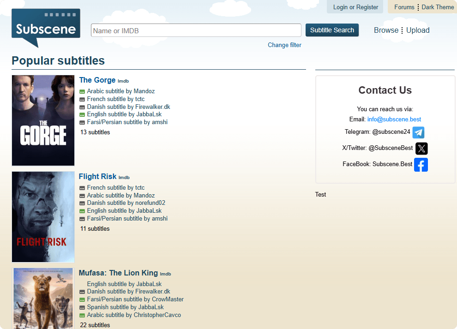Focus the Name or IMDB search field
This screenshot has height=329, width=457.
196,30
